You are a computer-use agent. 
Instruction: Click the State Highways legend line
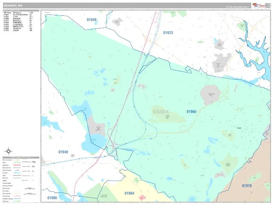tap(17, 193)
